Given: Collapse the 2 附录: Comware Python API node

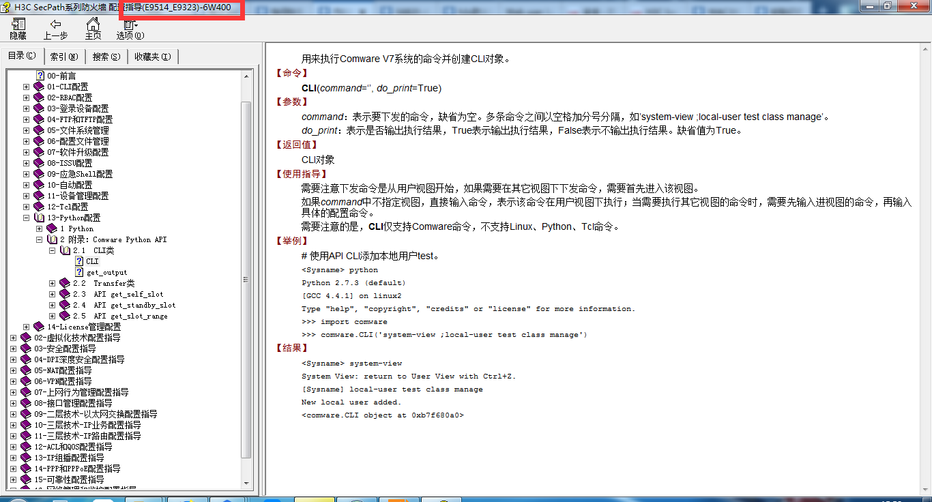Looking at the screenshot, I should [40, 239].
